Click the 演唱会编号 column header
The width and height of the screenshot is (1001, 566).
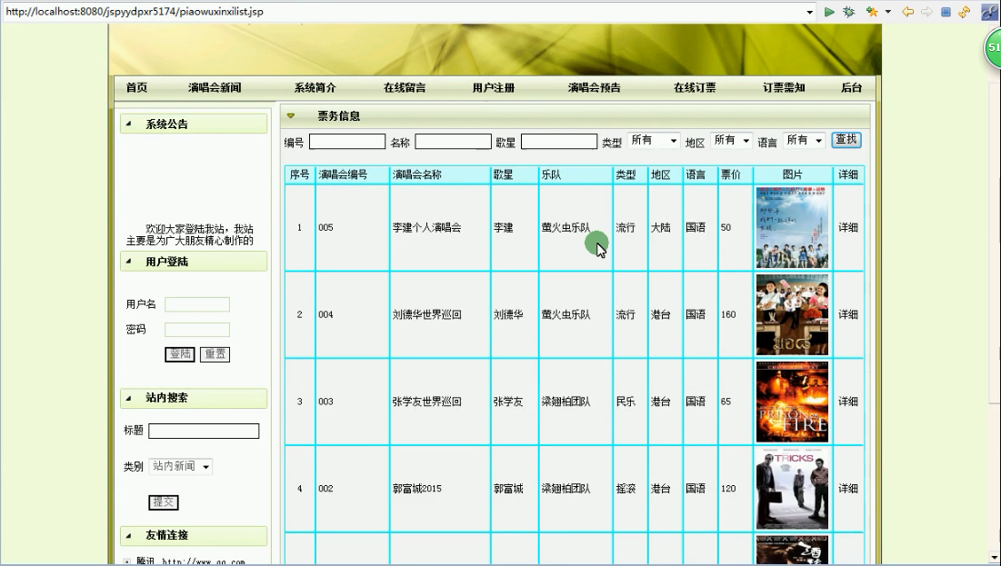click(353, 174)
